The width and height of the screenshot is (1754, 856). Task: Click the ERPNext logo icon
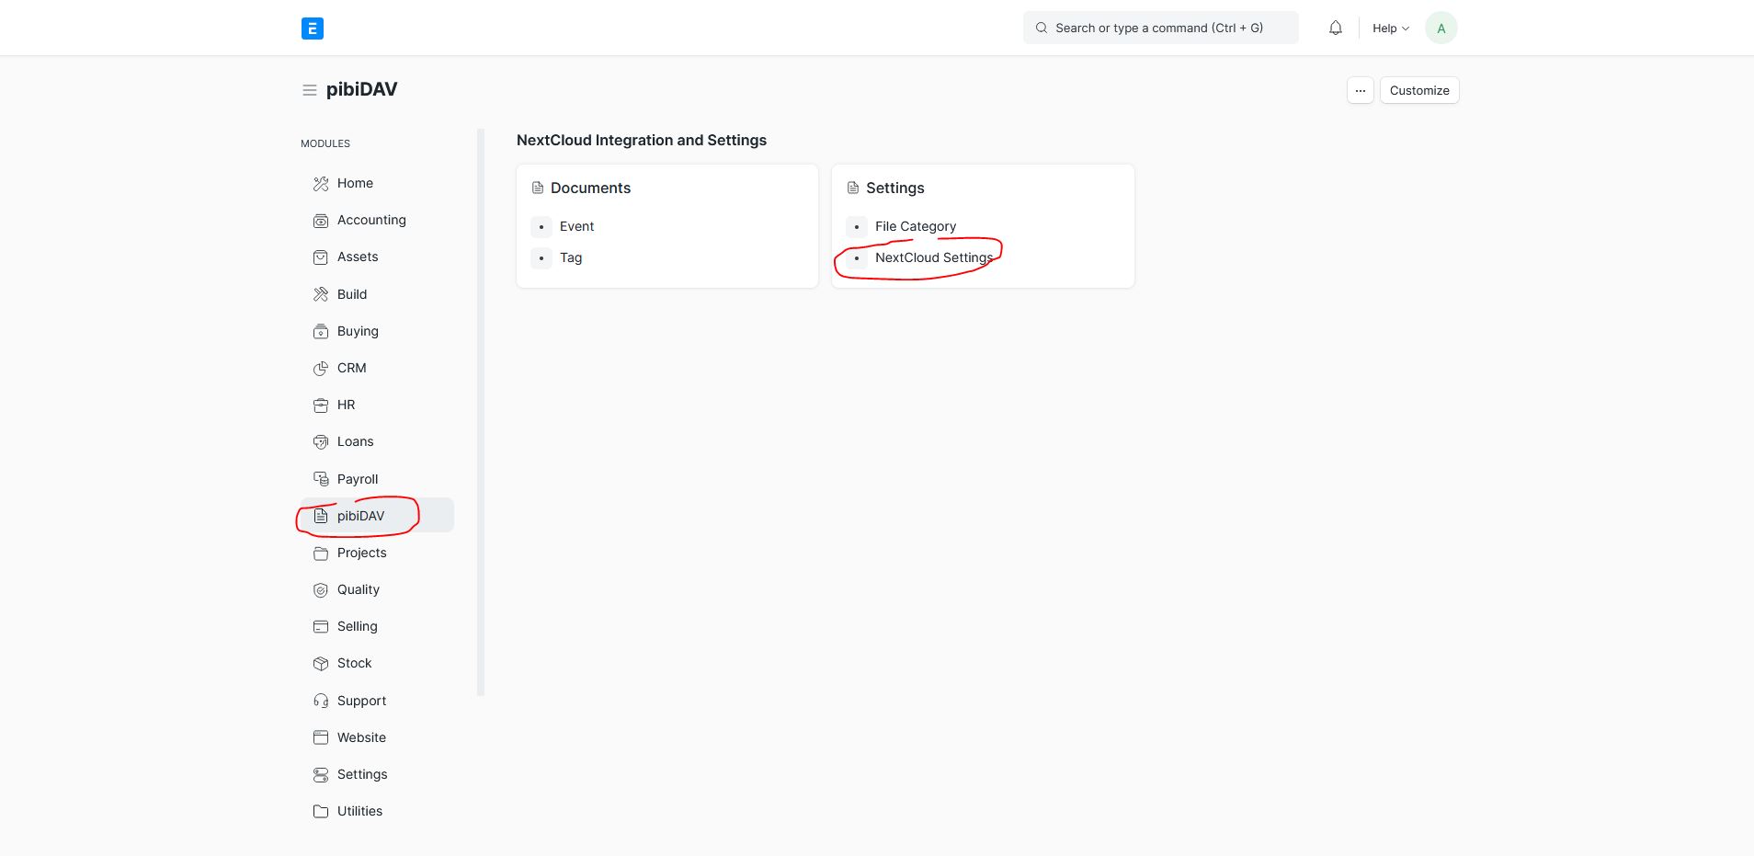(x=313, y=29)
